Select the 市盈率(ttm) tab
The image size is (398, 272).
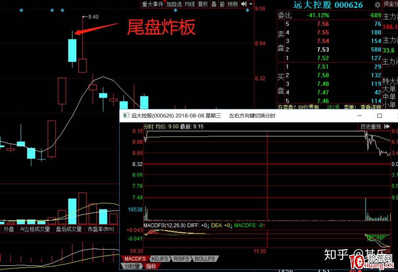point(101,229)
